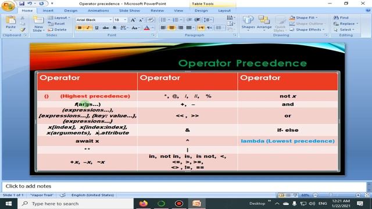Image resolution: width=372 pixels, height=209 pixels.
Task: Redo action in Quick Access toolbar
Action: coord(41,3)
